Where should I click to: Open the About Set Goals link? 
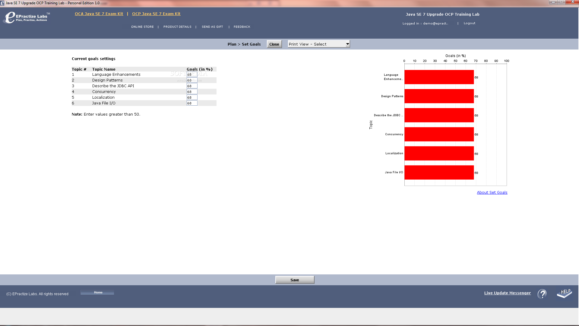pyautogui.click(x=492, y=193)
